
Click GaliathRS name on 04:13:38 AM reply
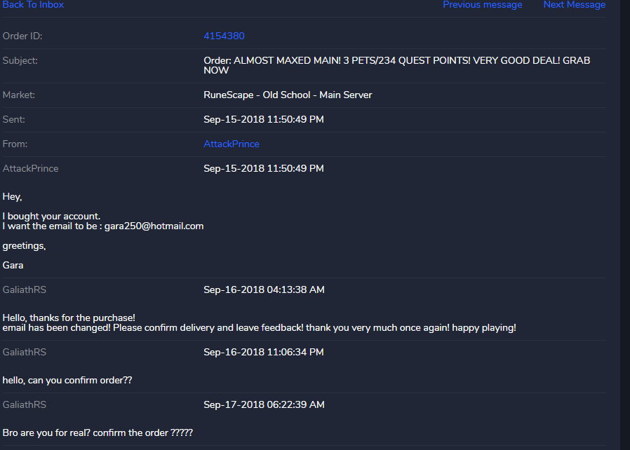pyautogui.click(x=25, y=289)
